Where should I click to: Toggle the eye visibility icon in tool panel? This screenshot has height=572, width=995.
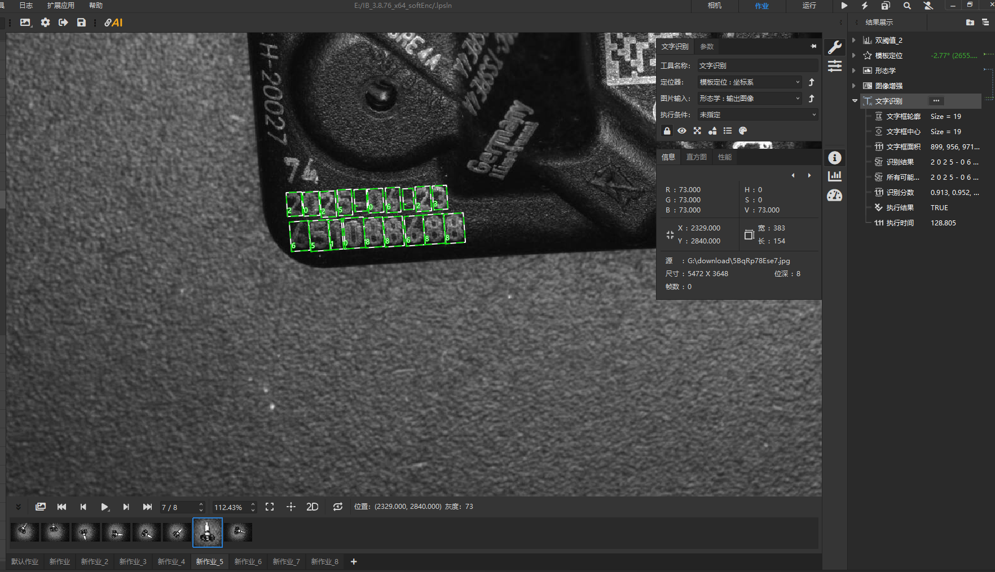click(x=682, y=131)
